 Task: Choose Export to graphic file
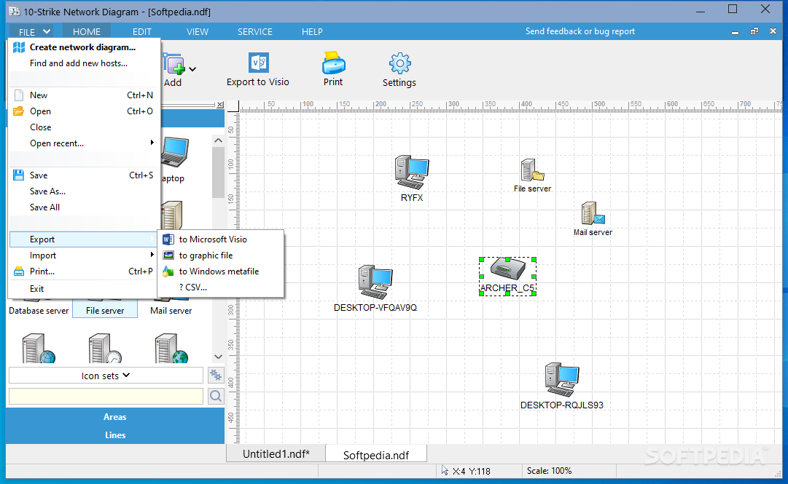221,255
